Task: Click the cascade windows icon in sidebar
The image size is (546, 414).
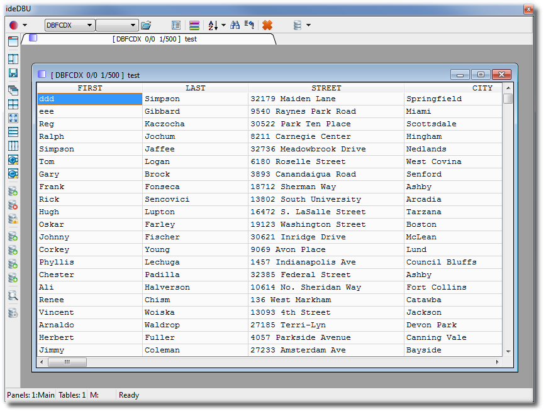Action: [13, 90]
